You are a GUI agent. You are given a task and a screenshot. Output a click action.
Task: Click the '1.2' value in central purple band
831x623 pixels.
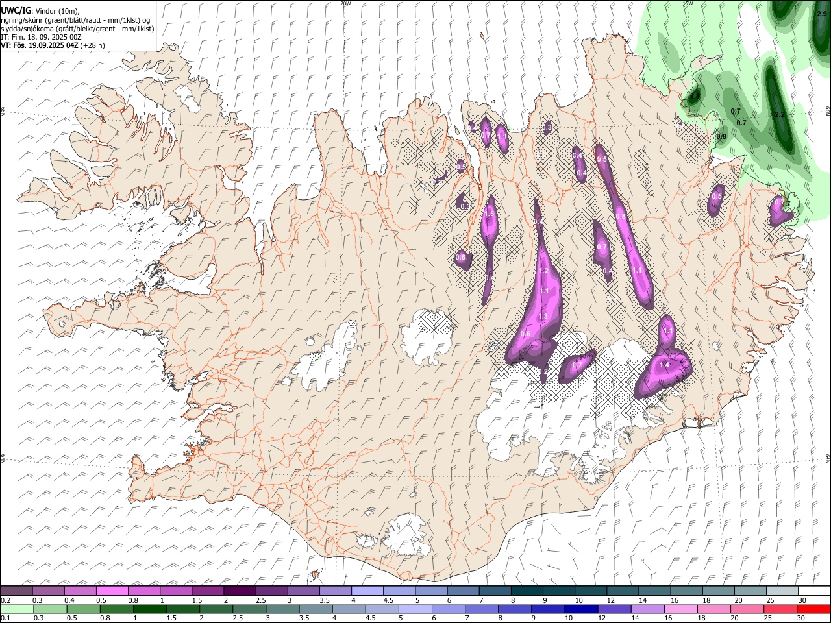click(x=544, y=271)
